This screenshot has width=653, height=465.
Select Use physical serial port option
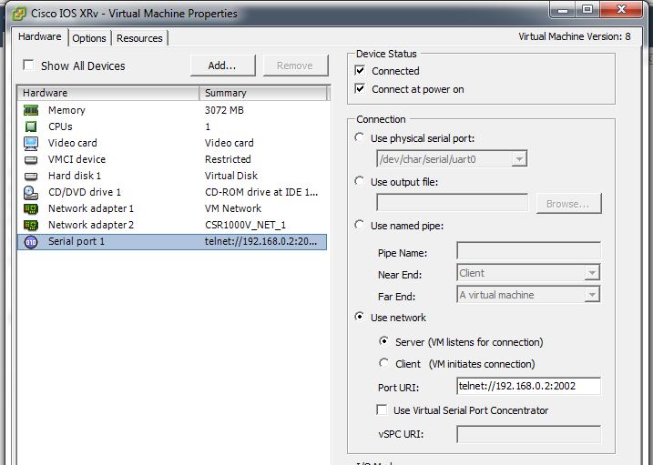click(359, 137)
